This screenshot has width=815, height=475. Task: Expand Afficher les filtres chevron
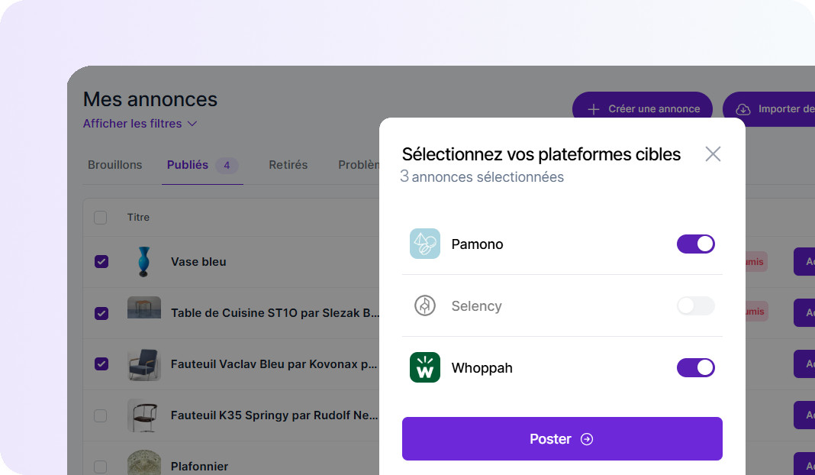tap(192, 124)
